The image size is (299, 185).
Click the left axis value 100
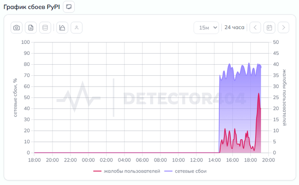point(26,42)
